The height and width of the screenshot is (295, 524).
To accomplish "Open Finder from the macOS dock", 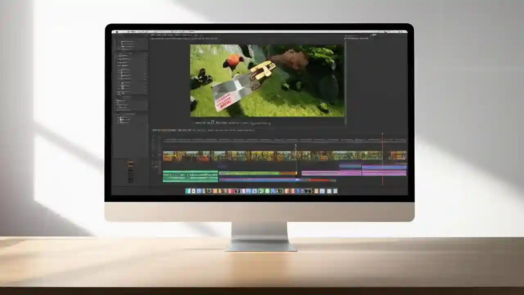I will [x=187, y=191].
